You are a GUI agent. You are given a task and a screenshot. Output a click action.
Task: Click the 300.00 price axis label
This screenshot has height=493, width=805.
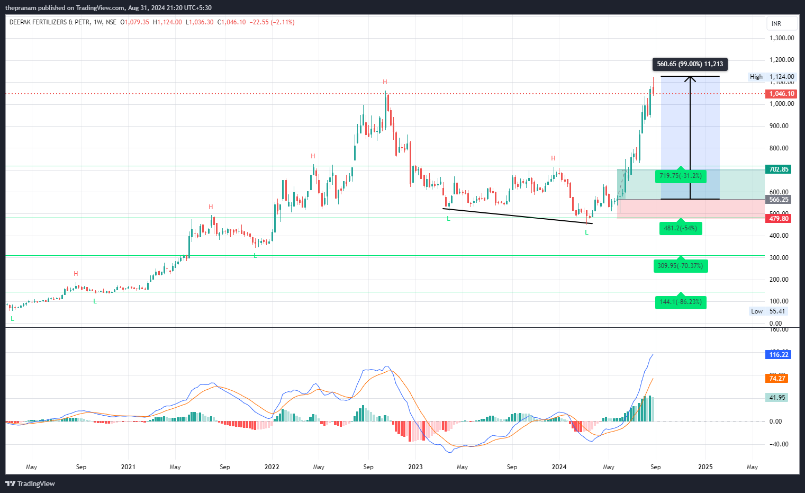click(x=779, y=258)
